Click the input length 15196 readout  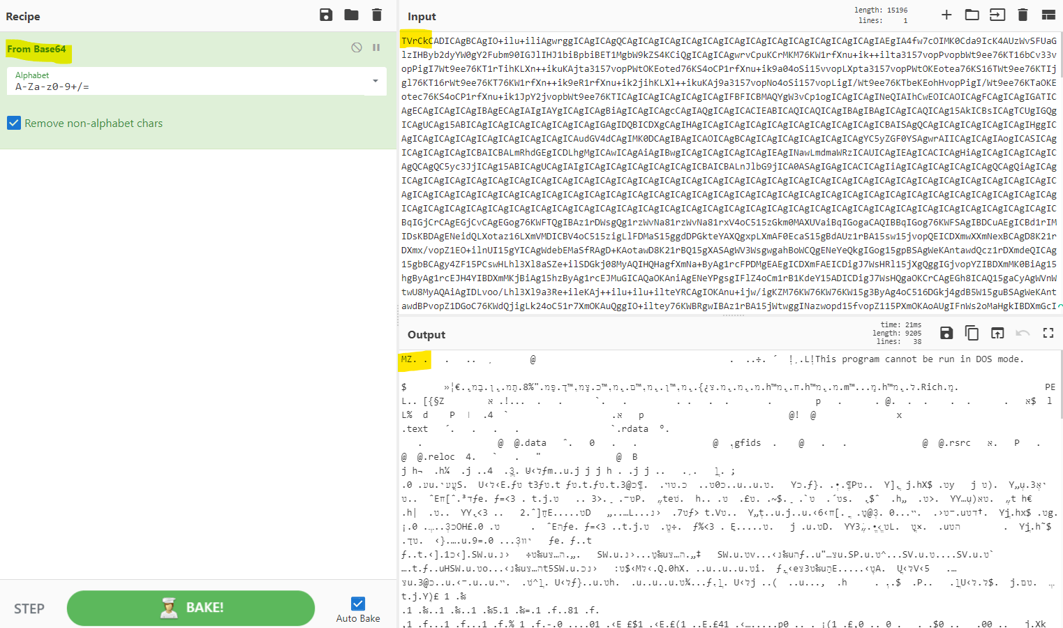[x=881, y=10]
